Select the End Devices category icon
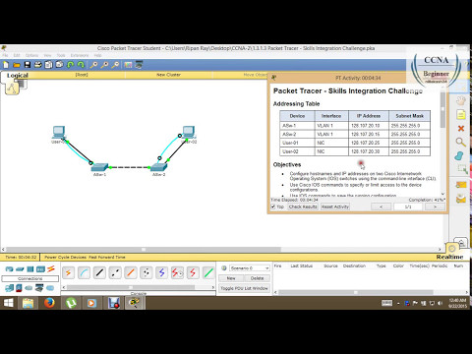Screen dimensions: 472x354 point(9,288)
